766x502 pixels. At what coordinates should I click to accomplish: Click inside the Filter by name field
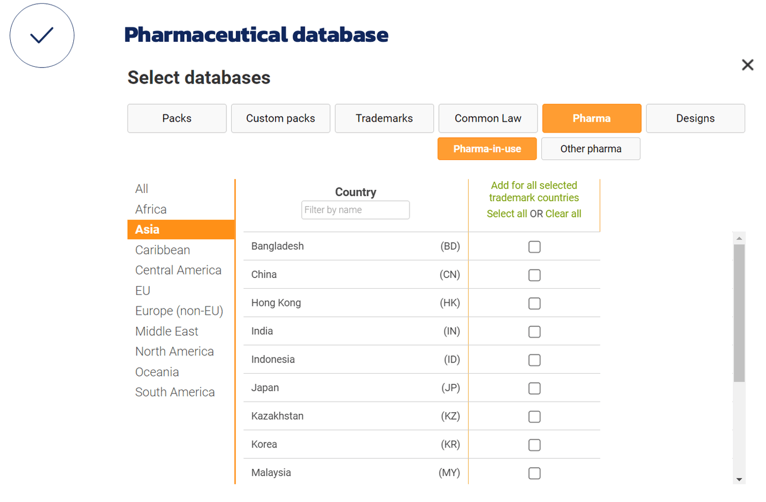tap(355, 210)
